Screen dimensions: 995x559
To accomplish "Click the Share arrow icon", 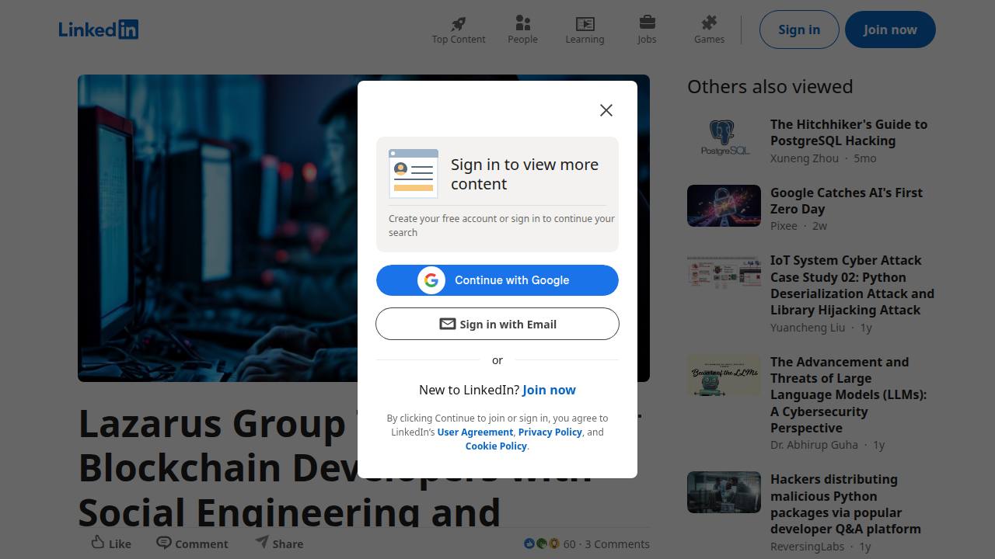I will coord(262,542).
